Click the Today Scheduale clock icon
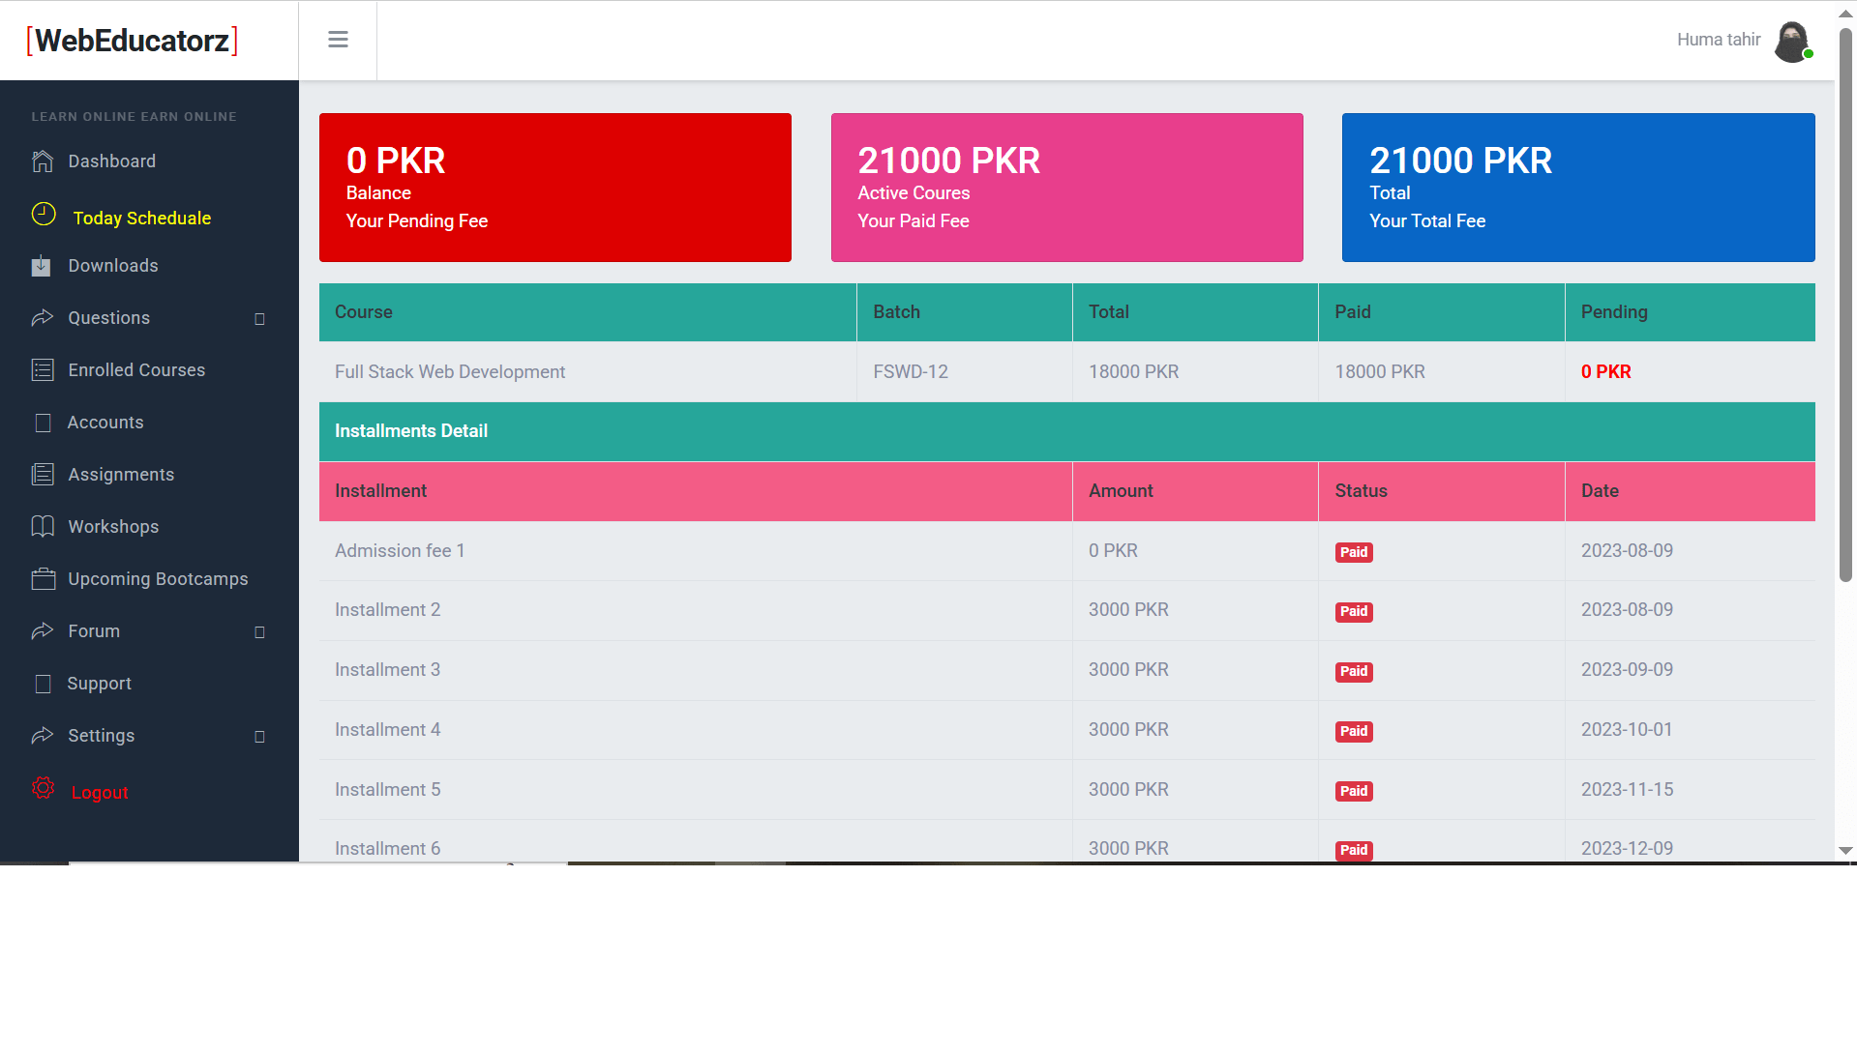The image size is (1857, 1052). 44,214
